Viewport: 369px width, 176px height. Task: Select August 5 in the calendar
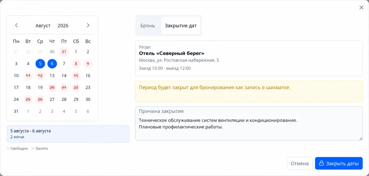click(x=40, y=64)
